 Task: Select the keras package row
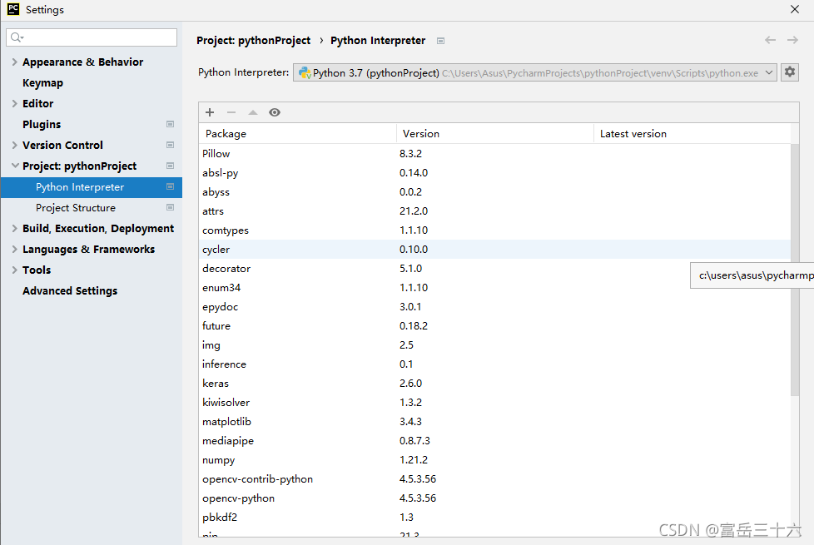pos(494,383)
